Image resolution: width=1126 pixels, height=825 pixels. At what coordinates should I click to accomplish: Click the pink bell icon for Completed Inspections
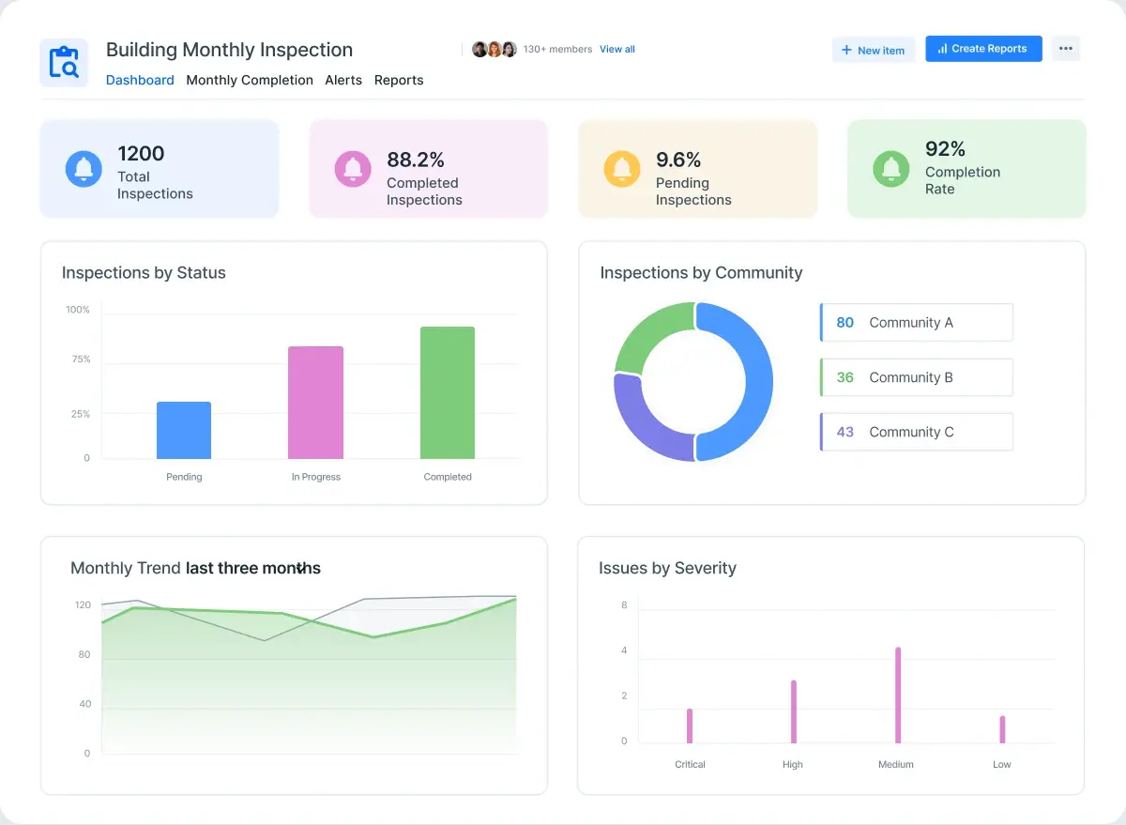[x=353, y=169]
